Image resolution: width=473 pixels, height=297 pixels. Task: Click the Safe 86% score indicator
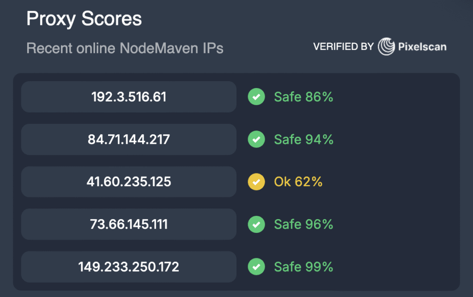[303, 97]
